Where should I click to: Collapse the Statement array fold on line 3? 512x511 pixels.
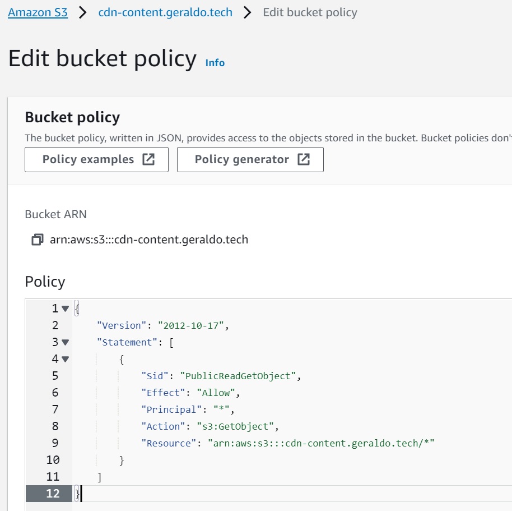65,342
